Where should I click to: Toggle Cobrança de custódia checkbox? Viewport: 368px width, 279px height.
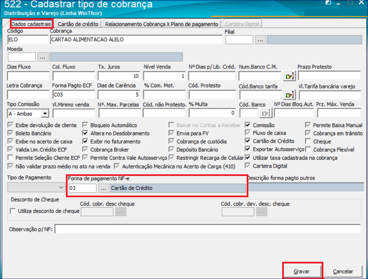(x=172, y=141)
